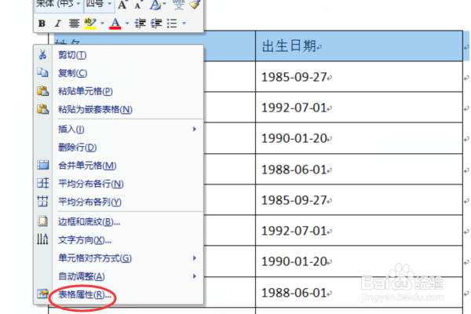Apply red font color button
The width and height of the screenshot is (471, 314).
click(x=115, y=23)
